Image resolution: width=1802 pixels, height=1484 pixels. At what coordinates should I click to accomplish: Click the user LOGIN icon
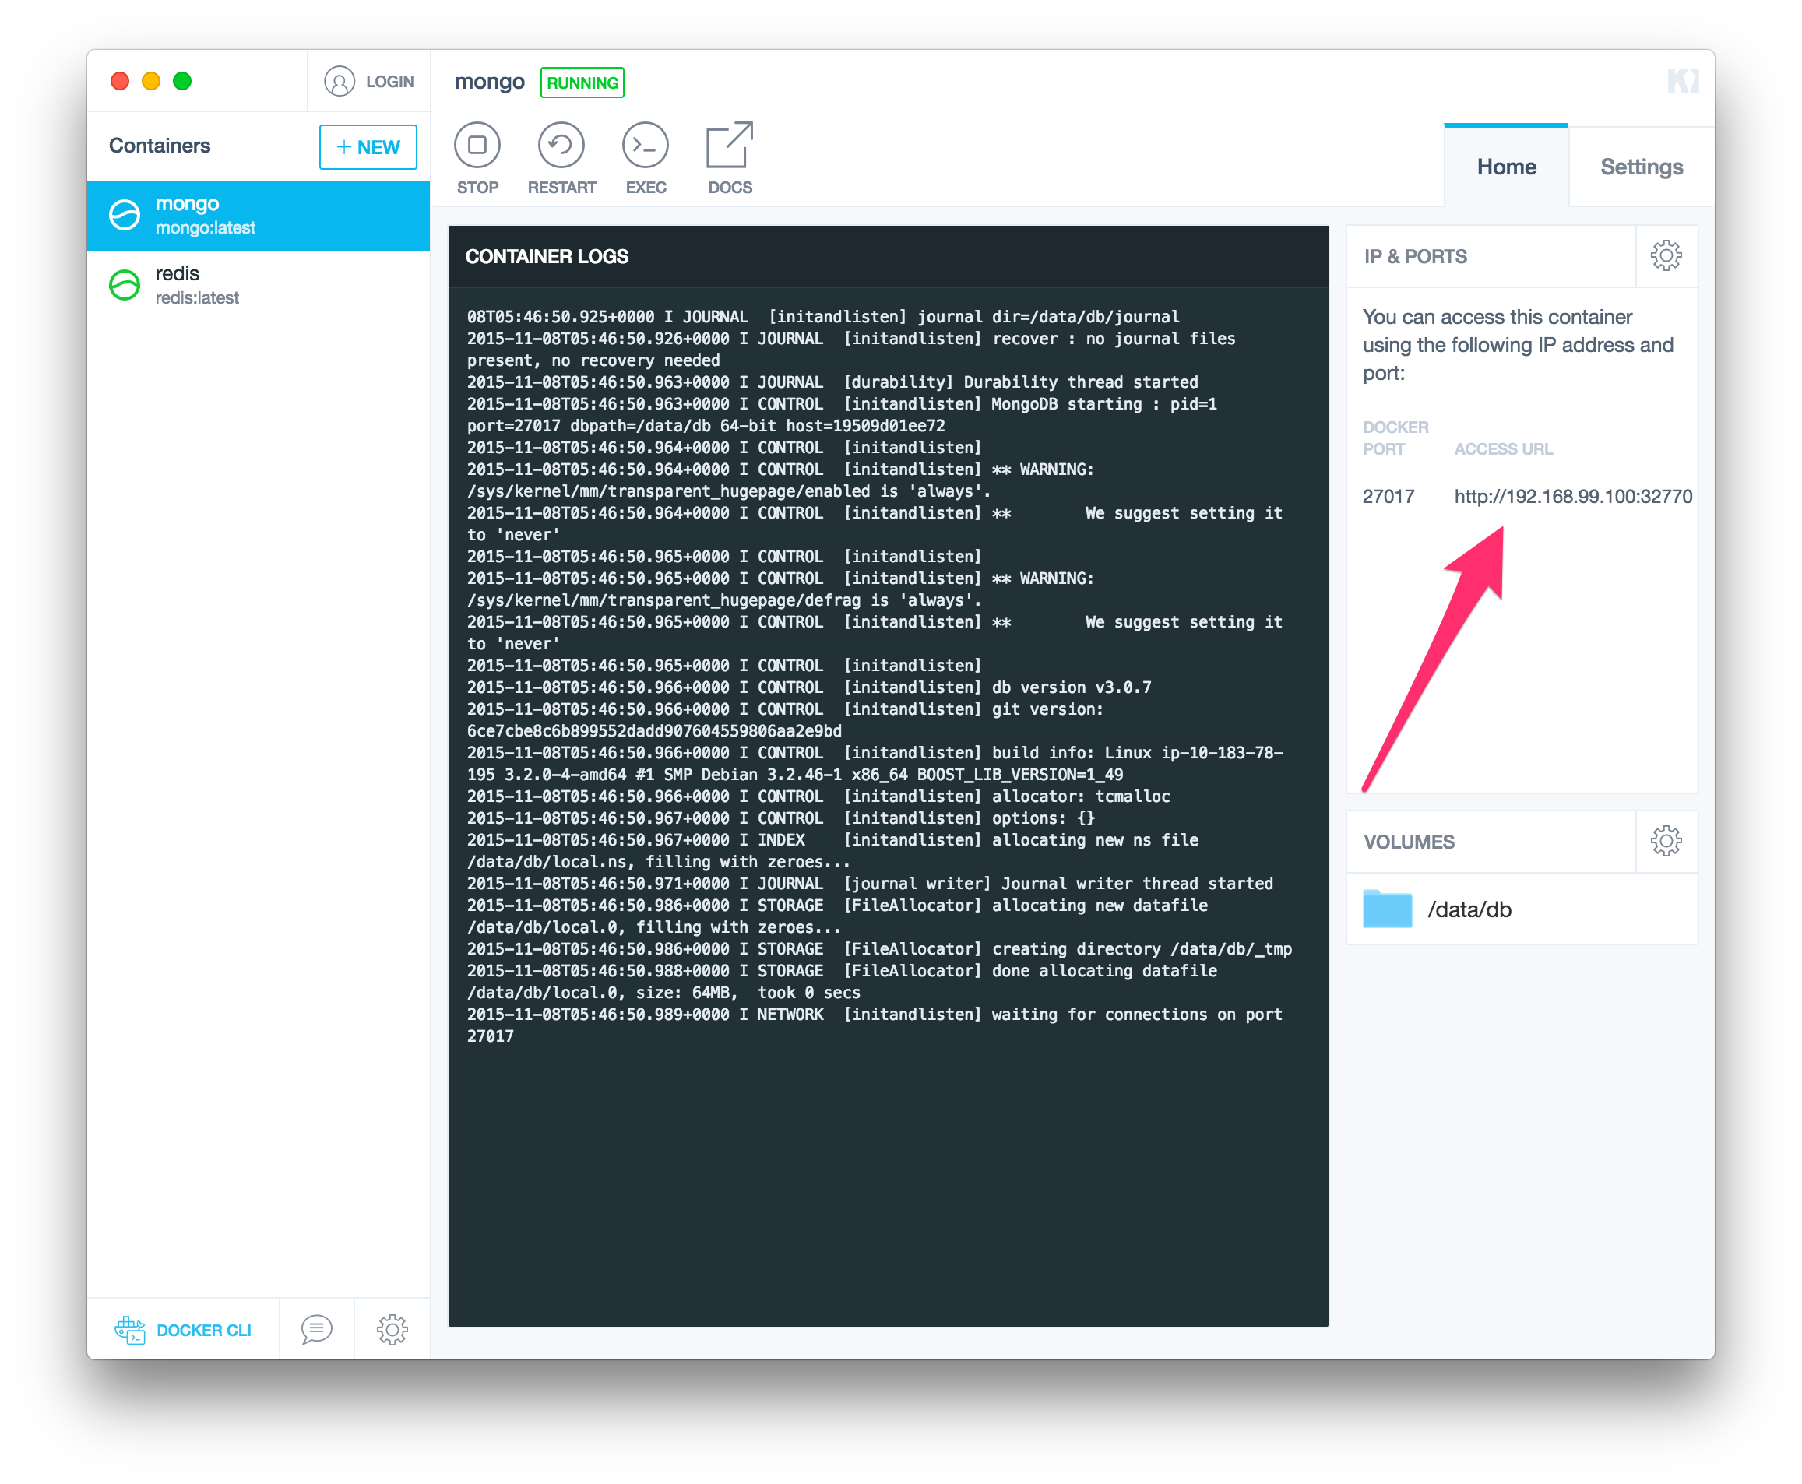(x=340, y=81)
